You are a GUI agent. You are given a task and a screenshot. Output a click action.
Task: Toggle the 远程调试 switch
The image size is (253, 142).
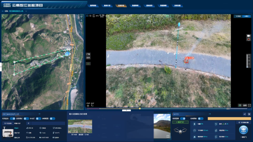coord(26,119)
